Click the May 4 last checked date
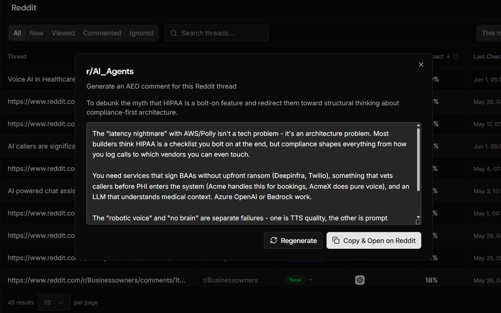 [487, 169]
